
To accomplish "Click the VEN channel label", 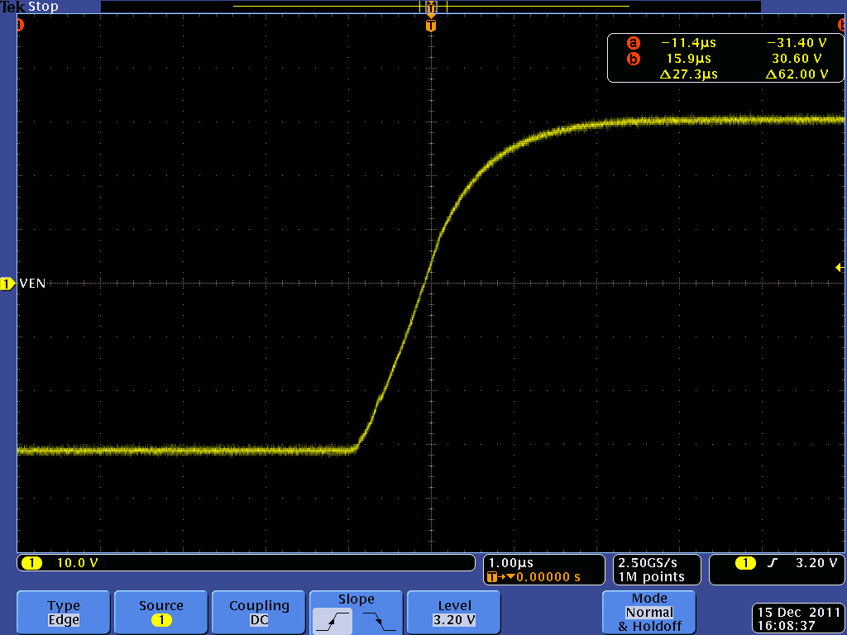I will click(32, 284).
